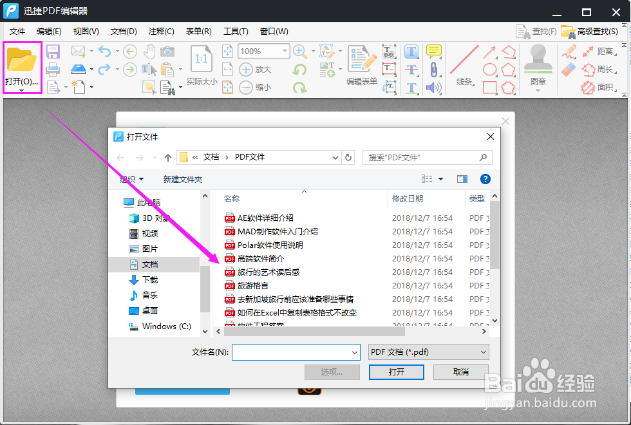The image size is (631, 425).
Task: Click the magnifier zoom tool icon
Action: (x=300, y=52)
